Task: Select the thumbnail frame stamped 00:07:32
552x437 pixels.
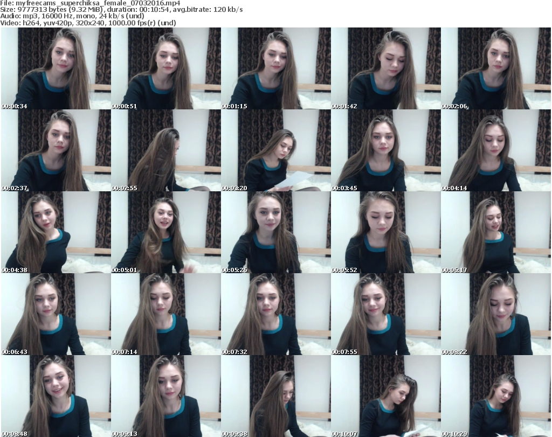Action: [x=276, y=315]
